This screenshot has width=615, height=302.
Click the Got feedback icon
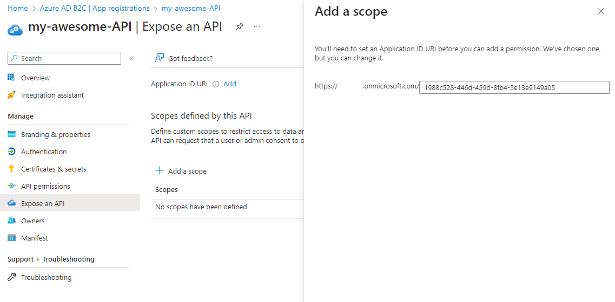click(160, 58)
